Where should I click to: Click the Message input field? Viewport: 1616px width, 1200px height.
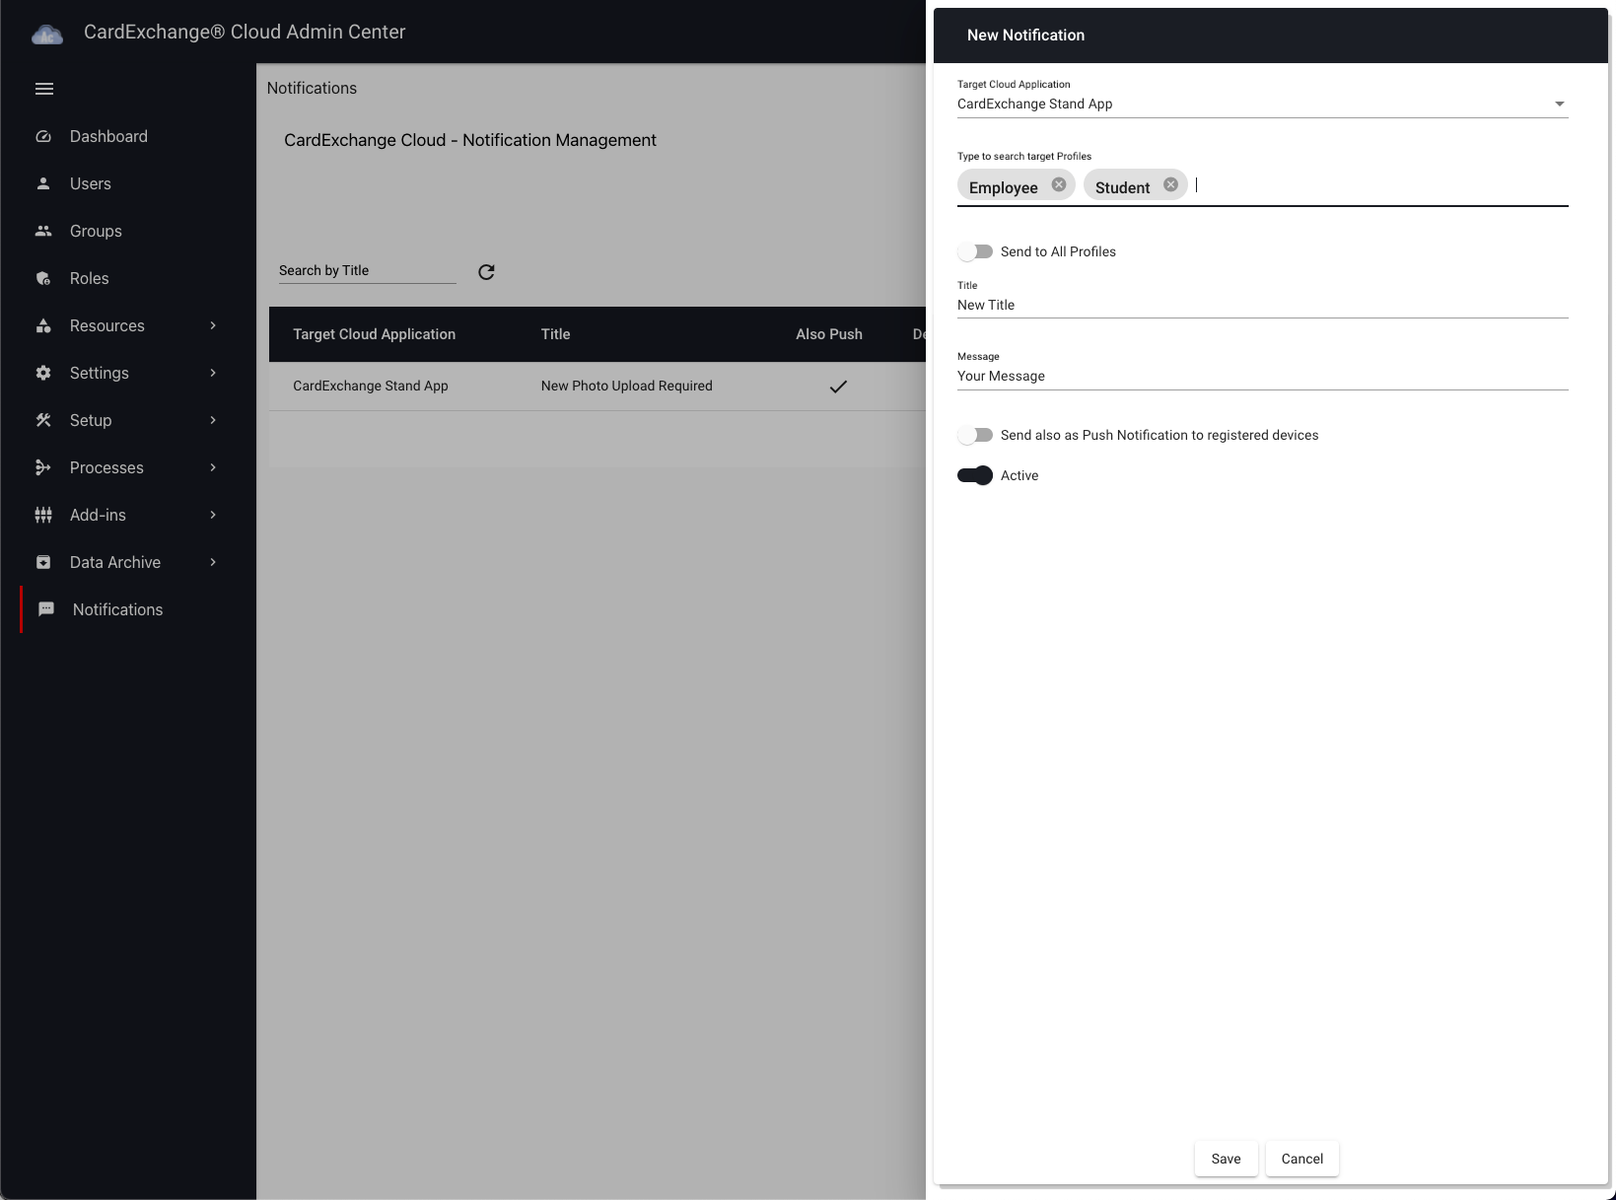pos(1262,377)
